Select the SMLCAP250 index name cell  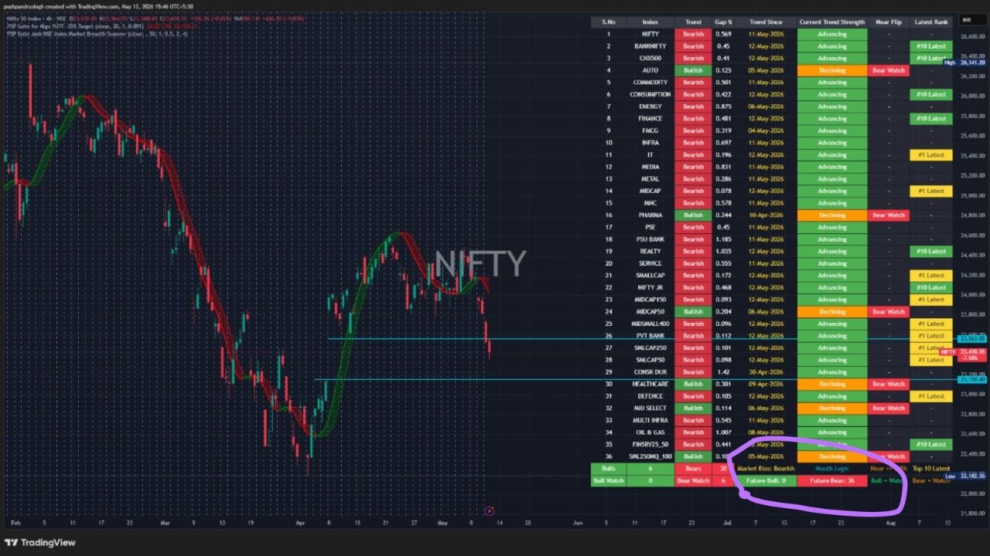pos(650,347)
